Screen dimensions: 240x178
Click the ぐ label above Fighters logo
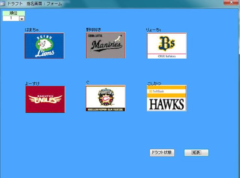(x=88, y=82)
